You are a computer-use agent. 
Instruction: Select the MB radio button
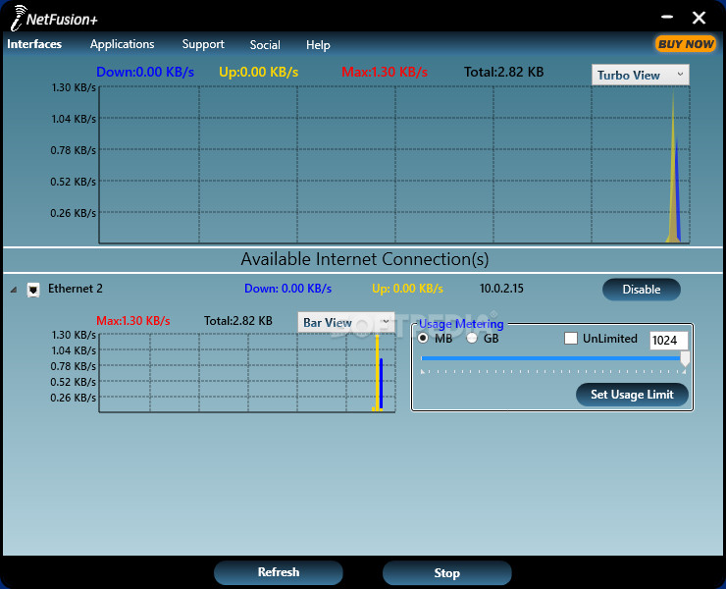[423, 339]
